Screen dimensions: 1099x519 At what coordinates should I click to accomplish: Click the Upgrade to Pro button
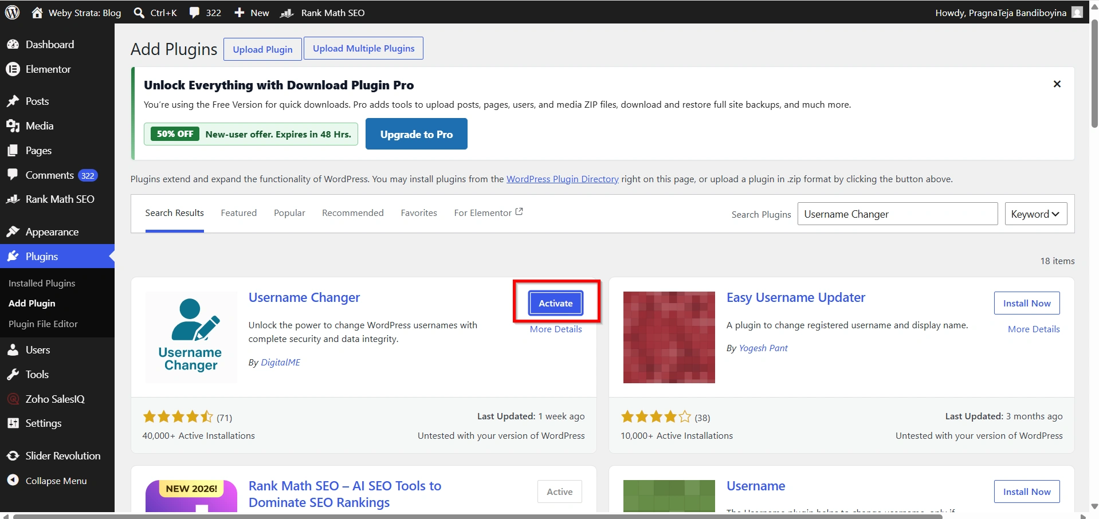pos(416,134)
